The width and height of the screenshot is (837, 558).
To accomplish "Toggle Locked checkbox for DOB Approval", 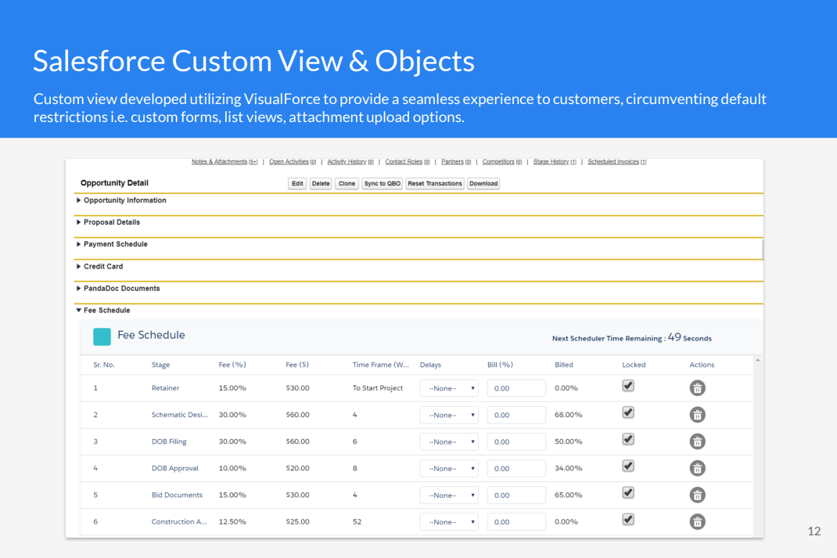I will click(628, 466).
